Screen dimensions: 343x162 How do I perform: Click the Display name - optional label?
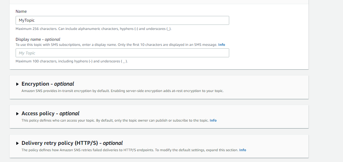(x=38, y=39)
